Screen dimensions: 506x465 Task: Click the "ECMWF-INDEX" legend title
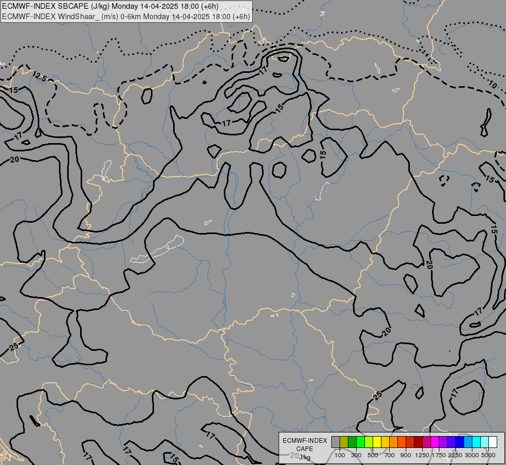click(x=304, y=441)
